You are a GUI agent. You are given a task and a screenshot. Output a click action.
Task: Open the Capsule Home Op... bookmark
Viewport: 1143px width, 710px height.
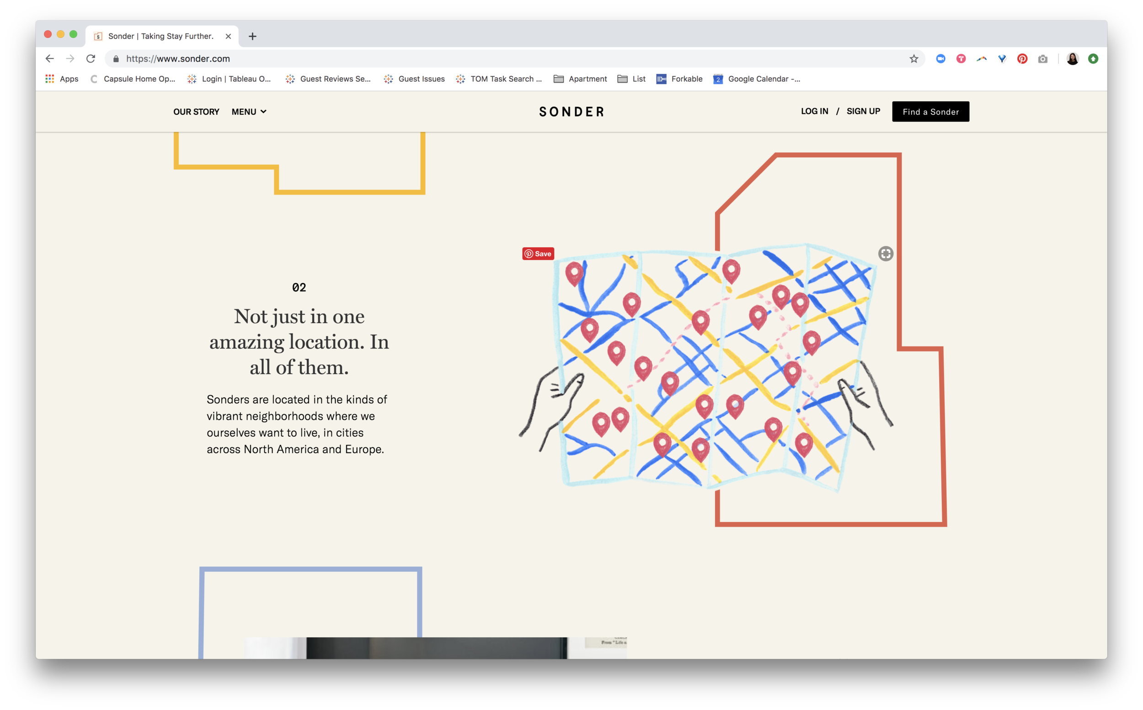click(133, 79)
